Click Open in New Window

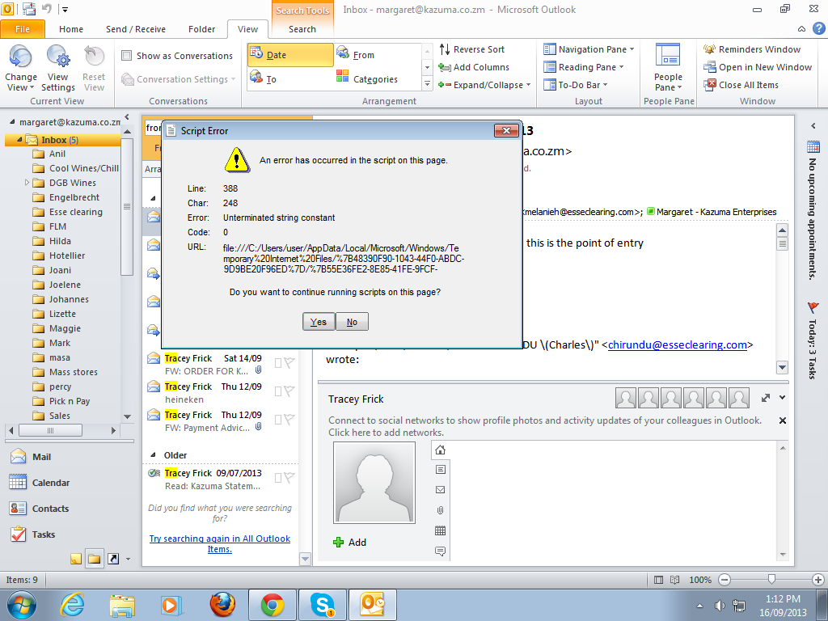[758, 67]
